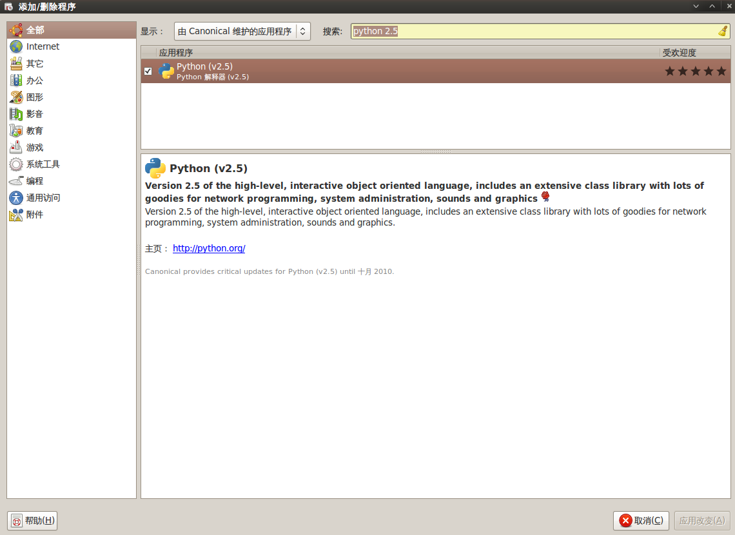Click the 办公 office category icon
This screenshot has height=535, width=735.
(16, 80)
